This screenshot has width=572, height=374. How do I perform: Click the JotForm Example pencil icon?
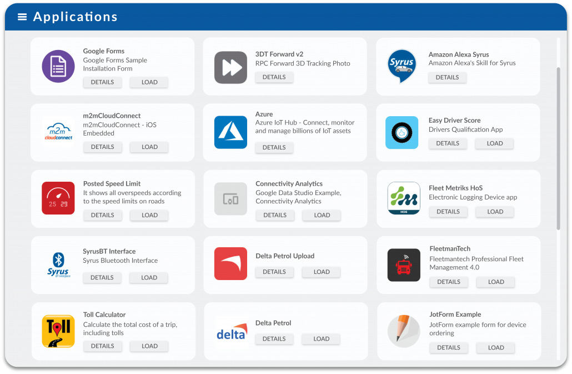[x=404, y=331]
